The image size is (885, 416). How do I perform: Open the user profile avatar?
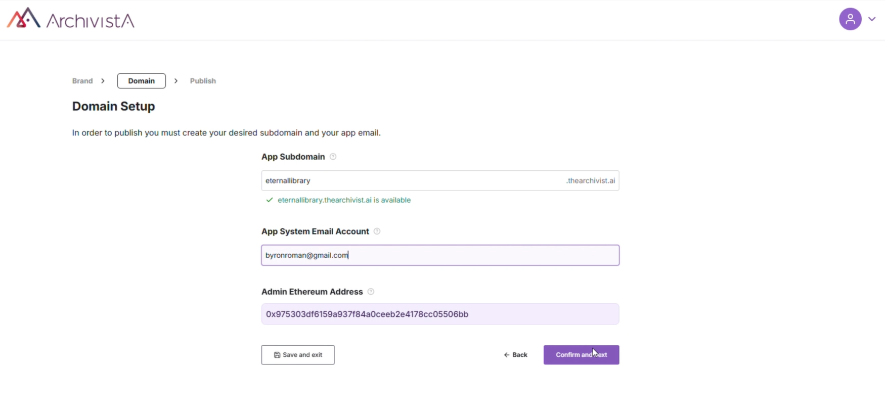850,19
